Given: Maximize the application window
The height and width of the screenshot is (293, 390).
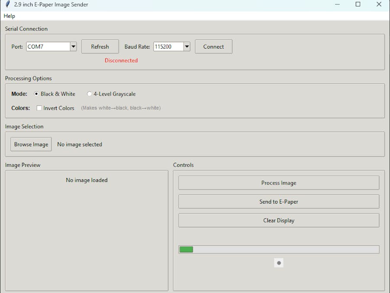Looking at the screenshot, I should coord(358,4).
